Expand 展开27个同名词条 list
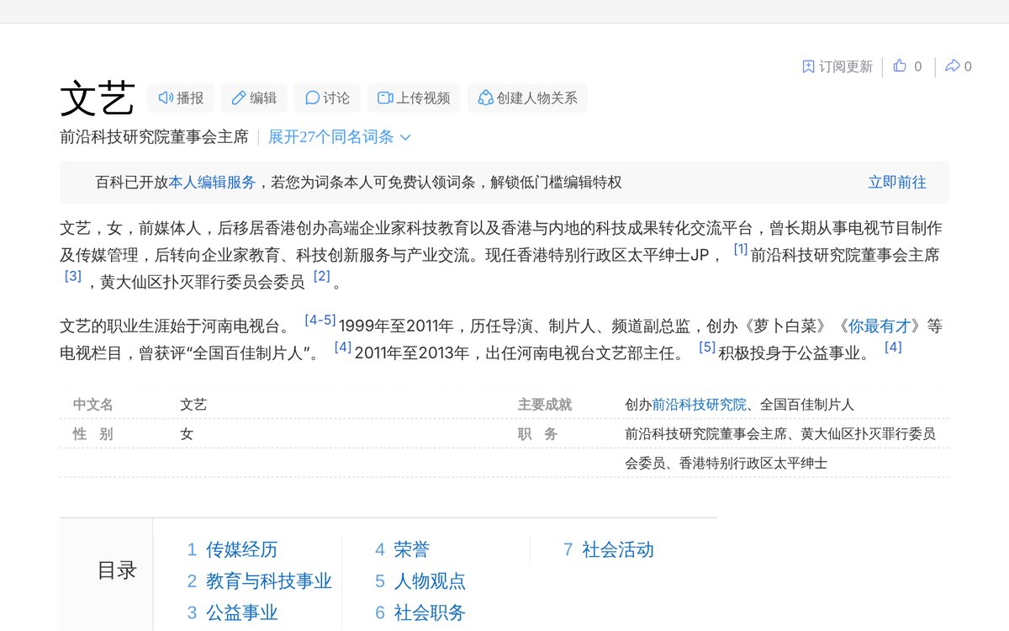This screenshot has width=1009, height=631. pyautogui.click(x=340, y=137)
